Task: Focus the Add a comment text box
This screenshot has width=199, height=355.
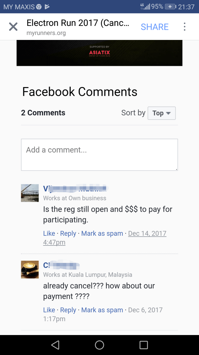Action: [x=99, y=155]
